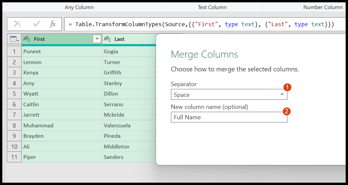Open the First column filter dropdown
The height and width of the screenshot is (185, 348).
[x=97, y=39]
